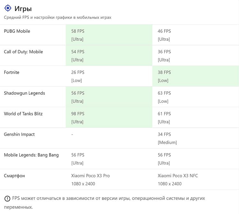This screenshot has width=239, height=214.
Task: Select the 34 FPS Genshin Impact value
Action: (x=164, y=134)
